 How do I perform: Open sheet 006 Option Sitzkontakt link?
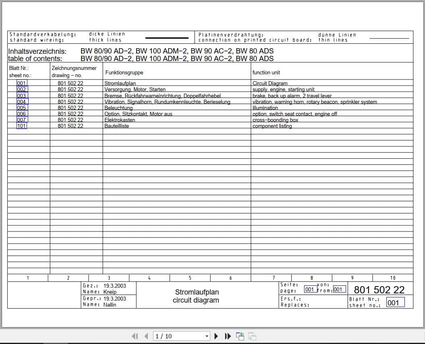(x=21, y=114)
